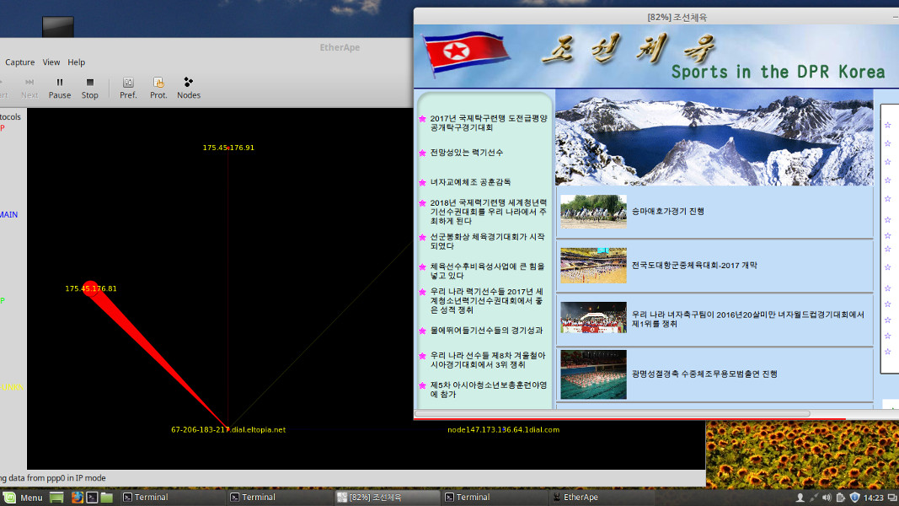Stop the EtherApe capture
899x506 pixels.
click(89, 87)
